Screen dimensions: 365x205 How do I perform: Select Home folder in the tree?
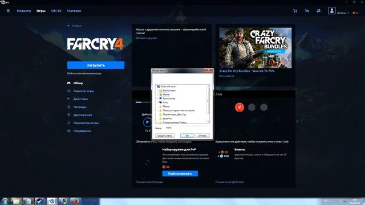[166, 95]
